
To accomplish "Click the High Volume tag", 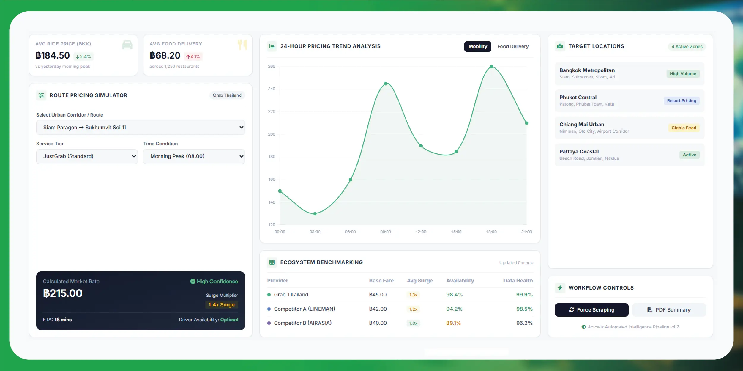I will click(683, 74).
